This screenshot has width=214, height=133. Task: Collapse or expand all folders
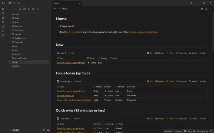point(38,9)
